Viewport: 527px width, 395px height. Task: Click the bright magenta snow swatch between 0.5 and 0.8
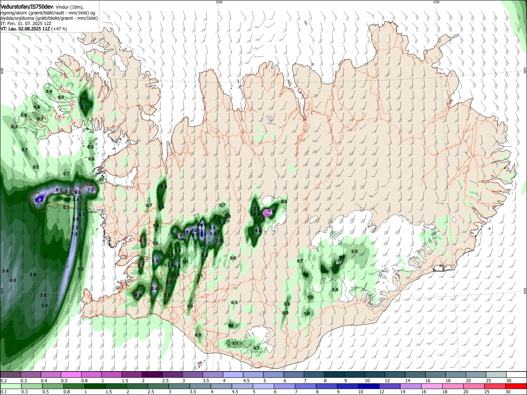coord(70,374)
